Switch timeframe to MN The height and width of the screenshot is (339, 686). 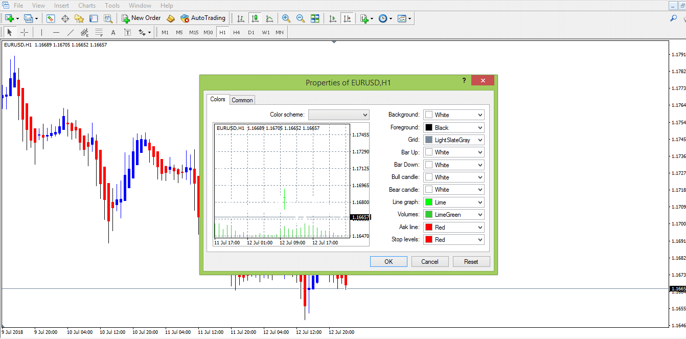pyautogui.click(x=280, y=32)
